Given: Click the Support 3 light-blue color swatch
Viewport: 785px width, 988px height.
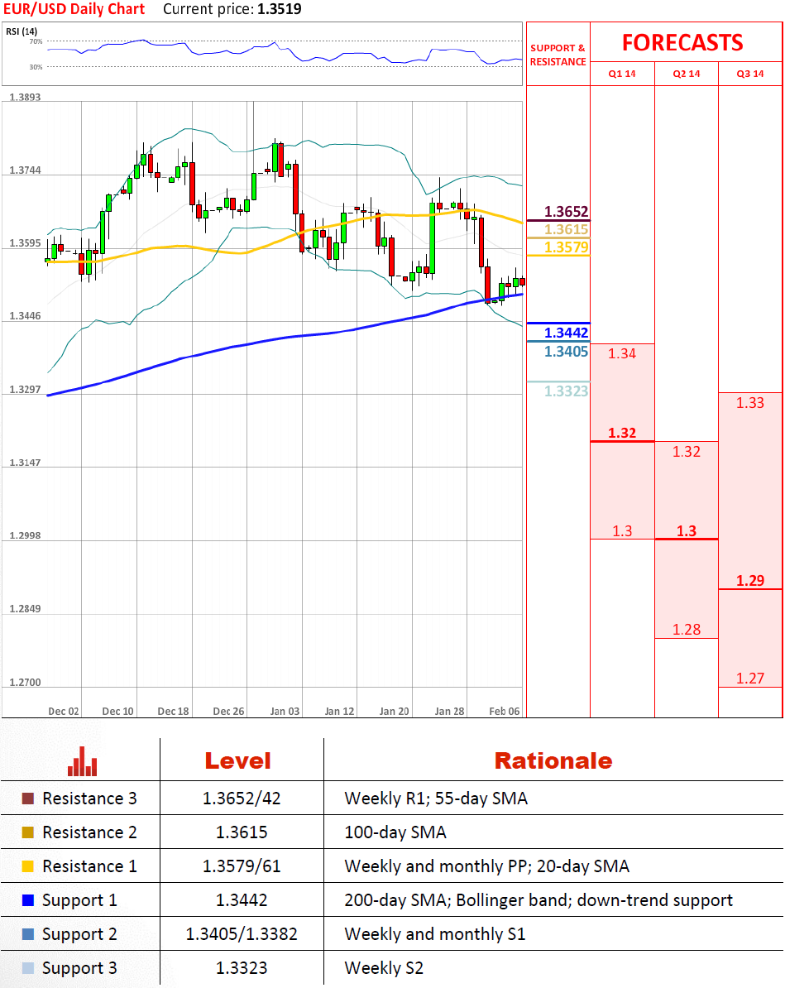Looking at the screenshot, I should [x=28, y=968].
